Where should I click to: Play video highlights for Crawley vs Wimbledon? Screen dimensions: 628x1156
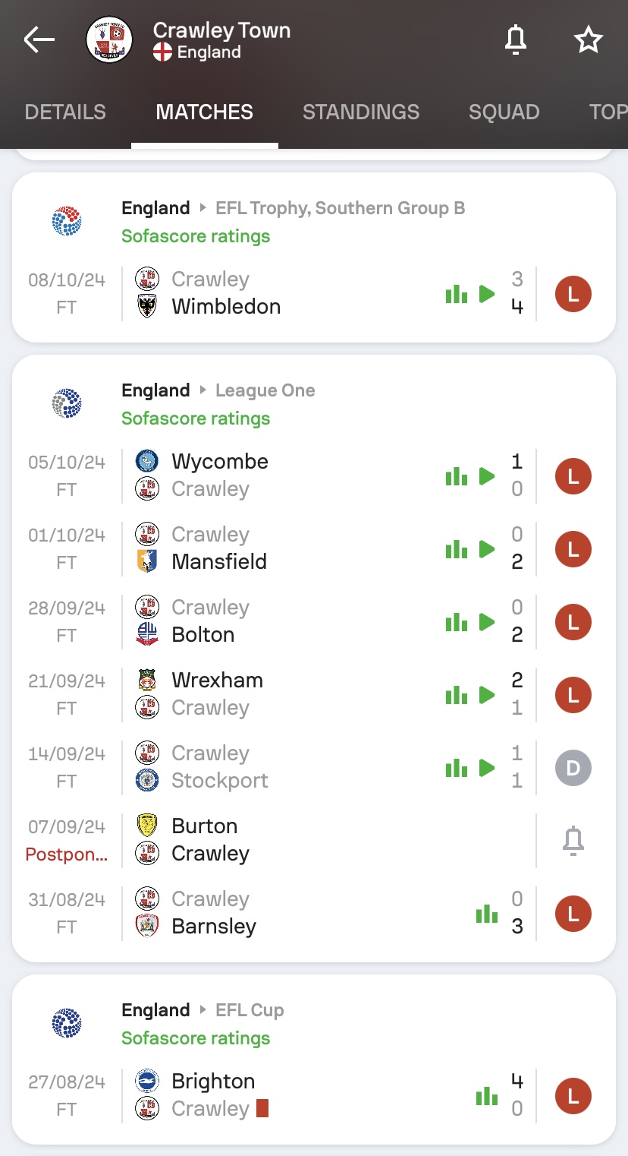pyautogui.click(x=487, y=294)
